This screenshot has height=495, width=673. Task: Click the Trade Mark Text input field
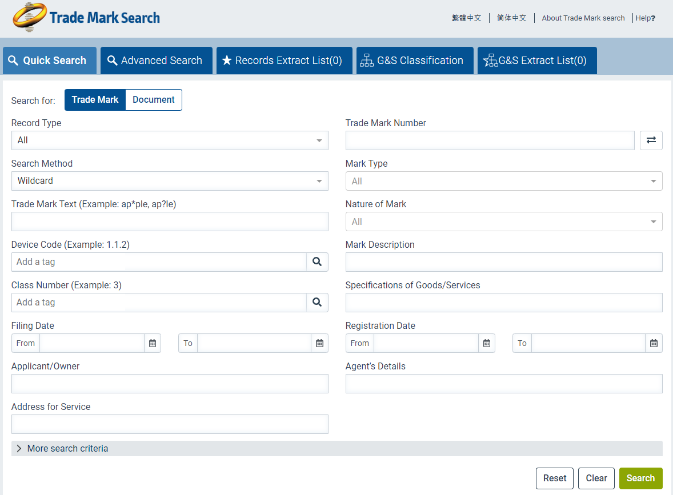[x=170, y=222]
